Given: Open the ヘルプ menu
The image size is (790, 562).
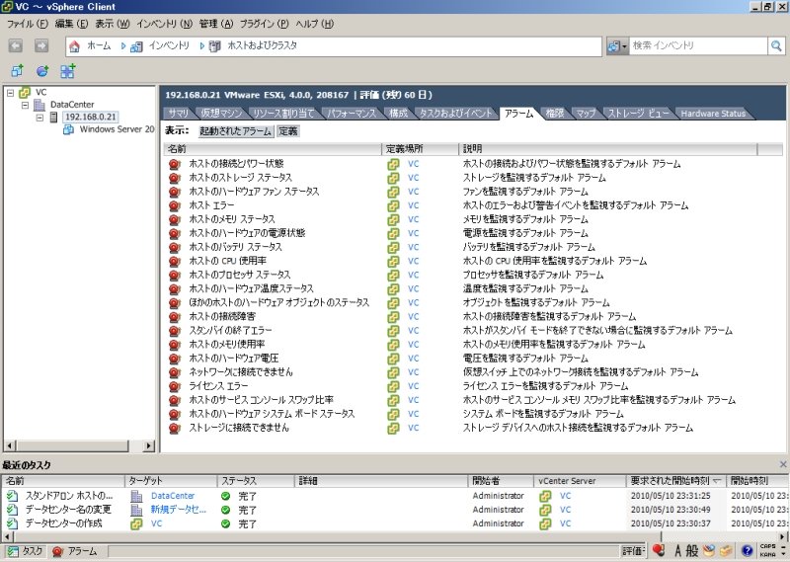Looking at the screenshot, I should [x=314, y=24].
